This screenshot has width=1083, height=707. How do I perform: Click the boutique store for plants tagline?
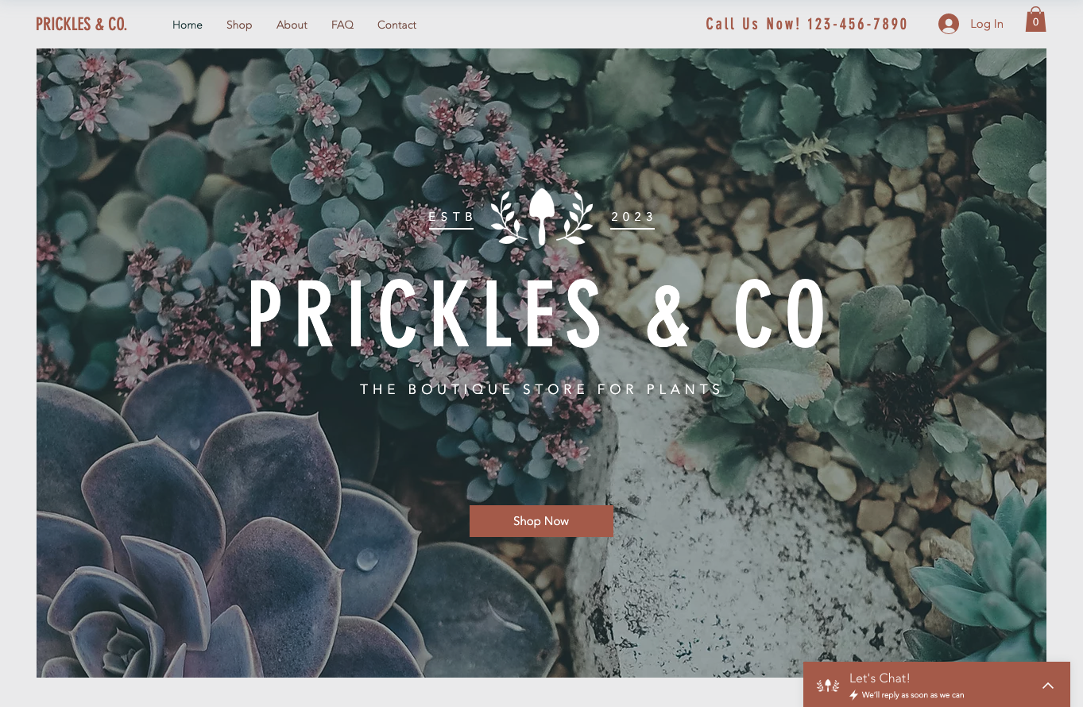[x=541, y=389]
